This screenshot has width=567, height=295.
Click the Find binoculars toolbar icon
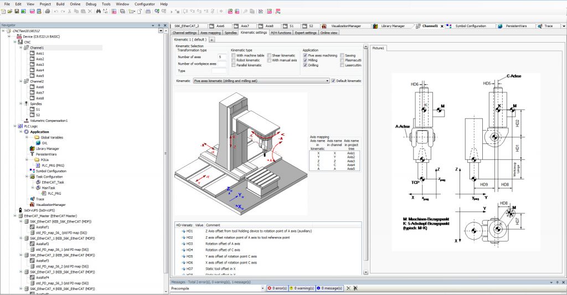(x=98, y=11)
